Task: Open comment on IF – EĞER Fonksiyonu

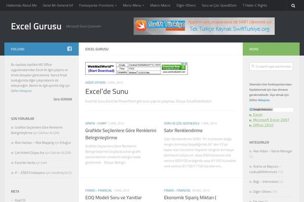Action: [x=30, y=173]
